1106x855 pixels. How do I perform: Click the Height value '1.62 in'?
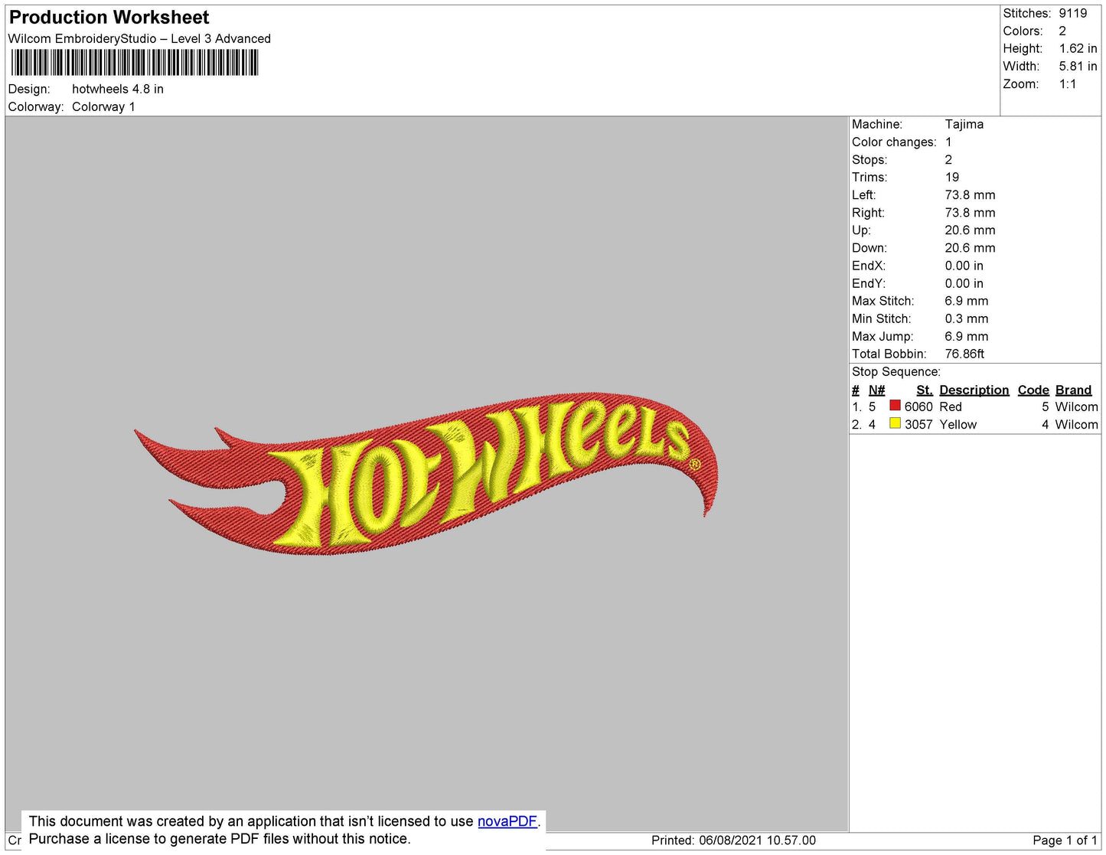(1078, 48)
